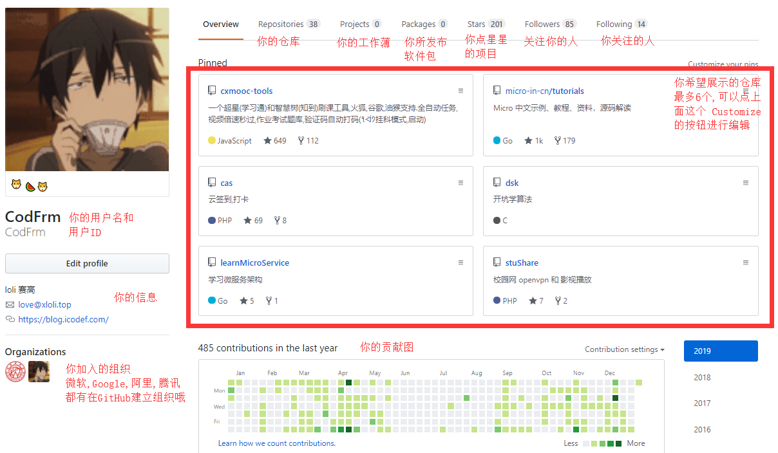This screenshot has height=453, width=778.
Task: Click the drag handle on the cas card
Action: [x=460, y=183]
